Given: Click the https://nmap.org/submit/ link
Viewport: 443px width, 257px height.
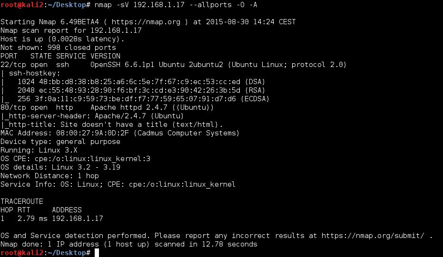Looking at the screenshot, I should 373,236.
